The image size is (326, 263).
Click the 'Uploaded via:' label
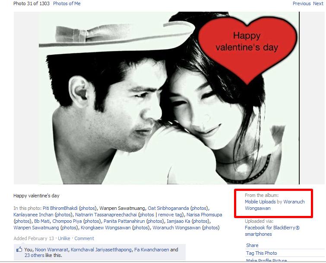[259, 221]
